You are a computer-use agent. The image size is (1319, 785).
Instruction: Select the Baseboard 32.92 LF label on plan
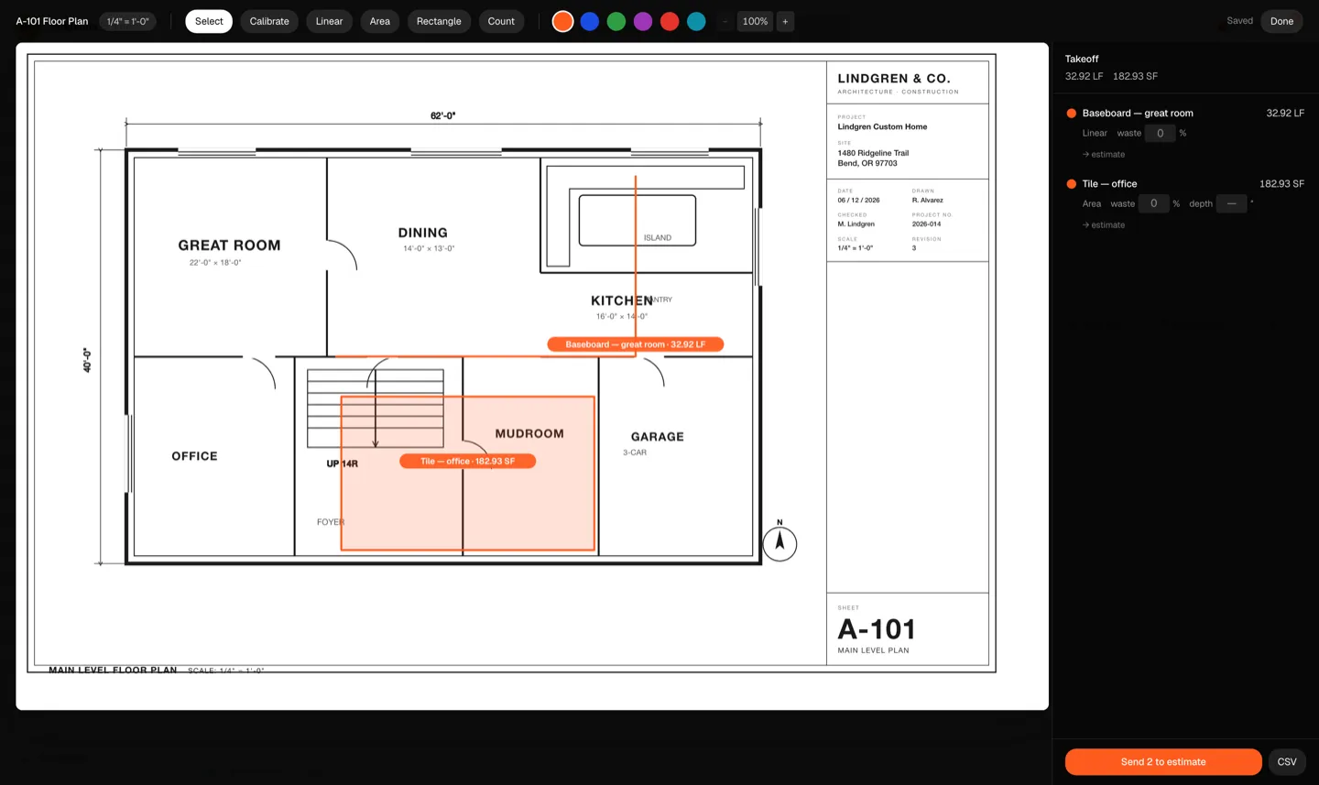(636, 344)
